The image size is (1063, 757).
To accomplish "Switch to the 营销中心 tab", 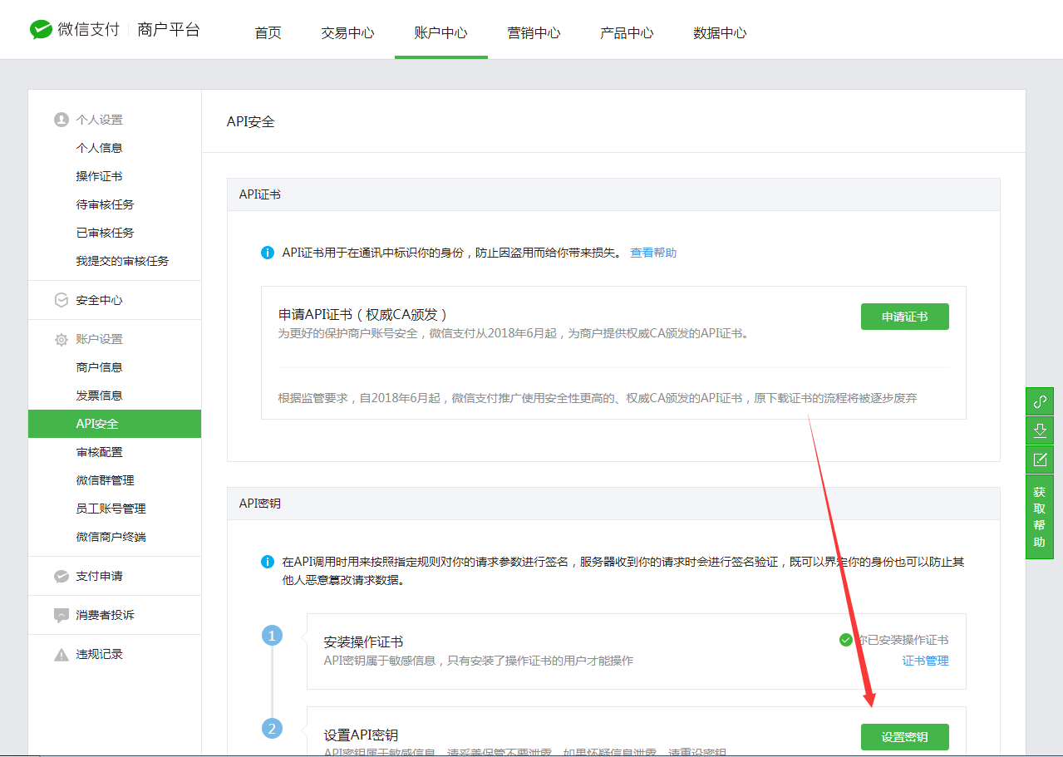I will coord(534,33).
